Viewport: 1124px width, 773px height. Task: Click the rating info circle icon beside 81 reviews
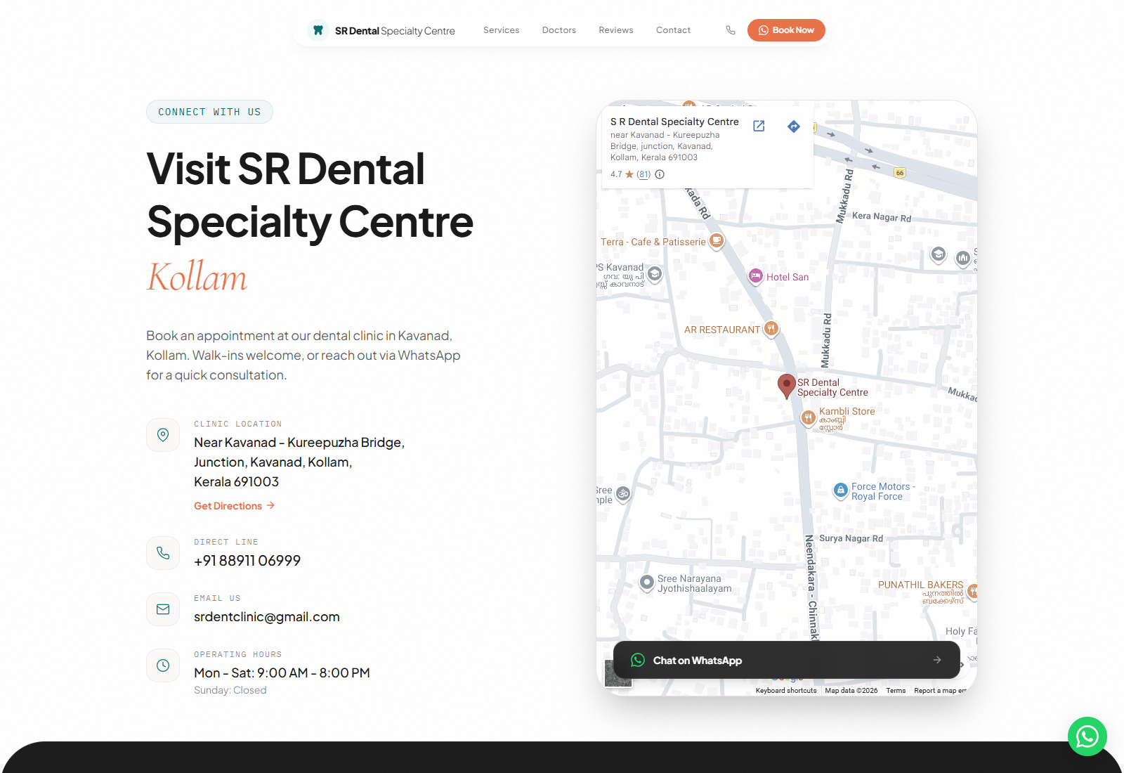tap(660, 174)
